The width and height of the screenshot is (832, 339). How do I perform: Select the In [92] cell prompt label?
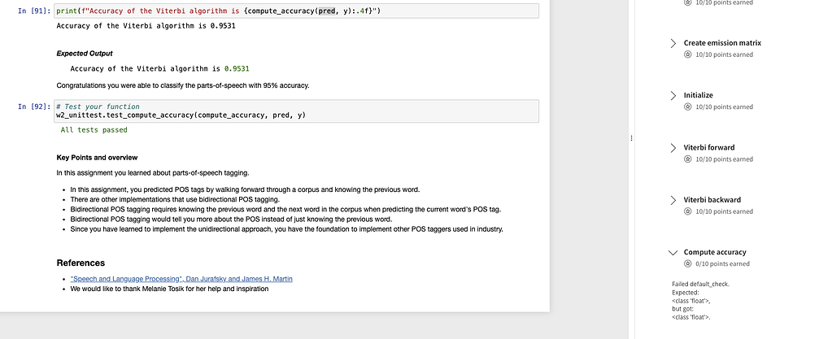(x=34, y=106)
